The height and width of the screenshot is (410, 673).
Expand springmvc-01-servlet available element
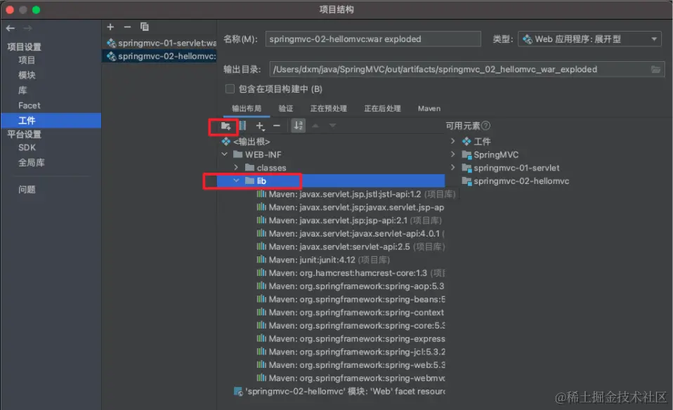pyautogui.click(x=452, y=167)
